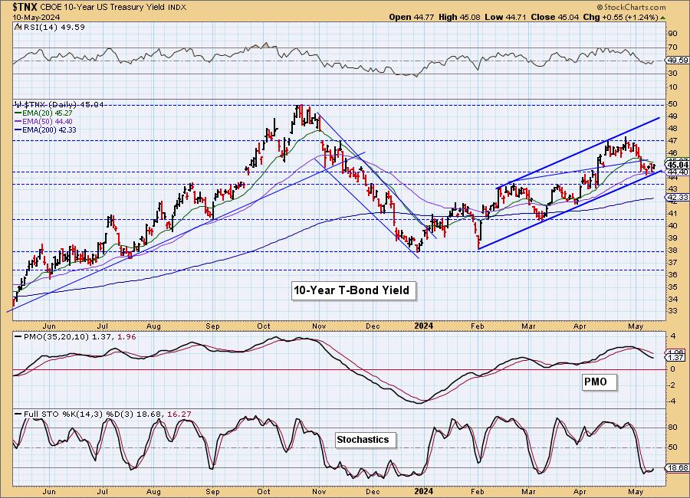Click the 'EMA(200) 42.33' legend entry
Image resolution: width=690 pixels, height=498 pixels.
click(49, 129)
